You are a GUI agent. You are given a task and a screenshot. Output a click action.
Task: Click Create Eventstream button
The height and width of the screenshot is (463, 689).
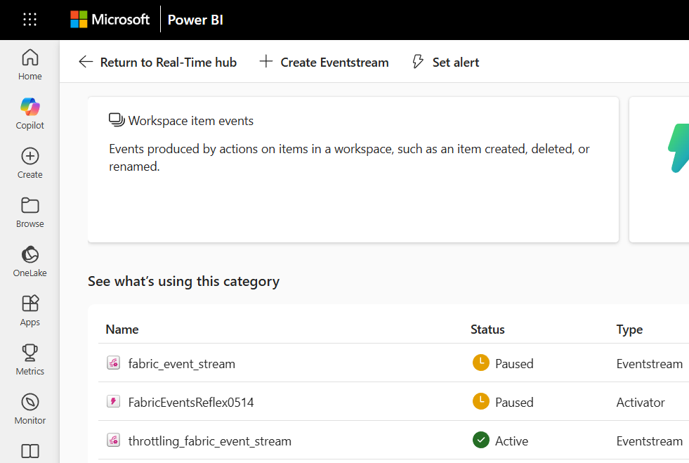click(324, 62)
